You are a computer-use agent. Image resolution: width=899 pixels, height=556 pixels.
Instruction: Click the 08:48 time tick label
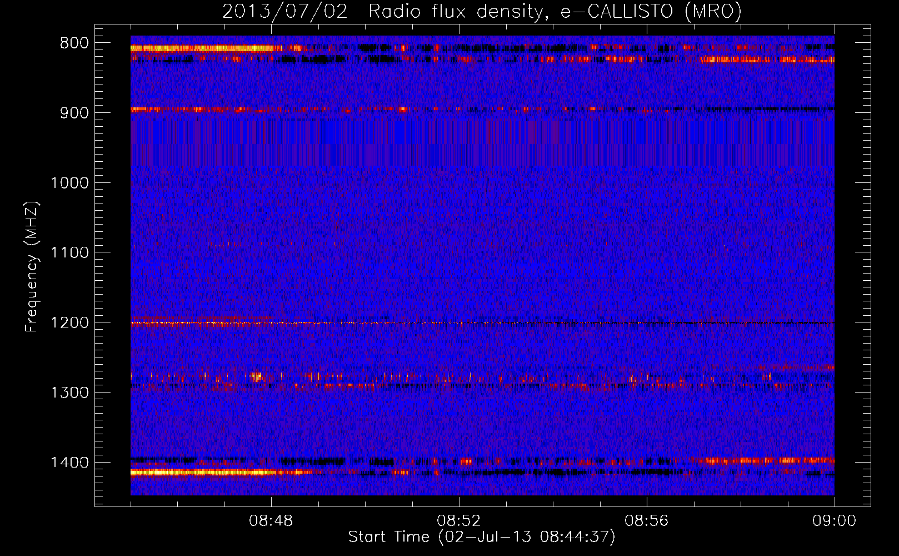[x=271, y=521]
